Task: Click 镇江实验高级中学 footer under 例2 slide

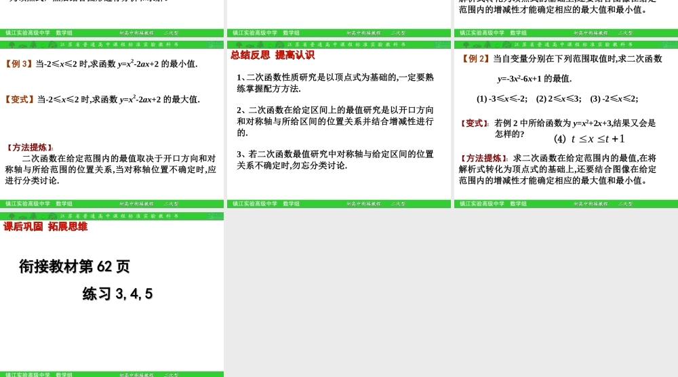Action: [482, 203]
